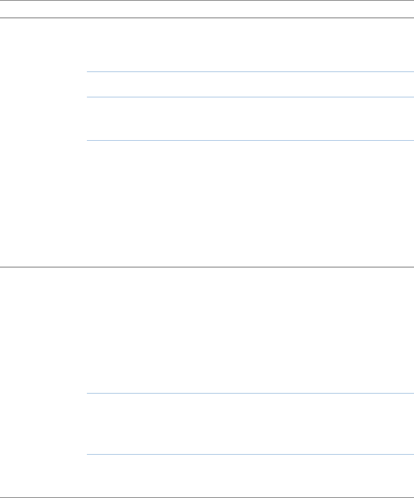
Task: Click the second blue row divider line
Action: point(250,97)
